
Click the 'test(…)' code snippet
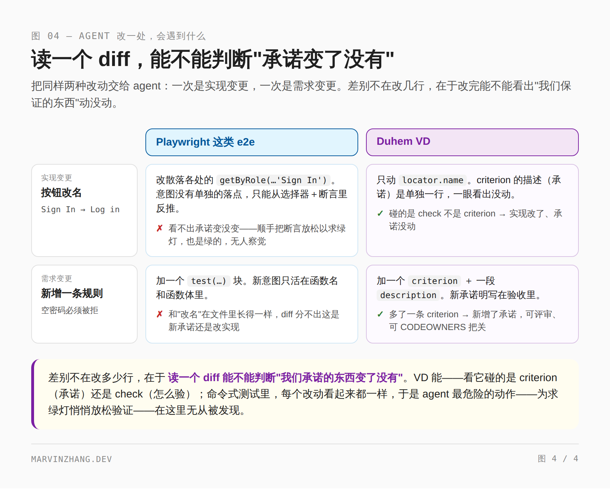coord(209,281)
